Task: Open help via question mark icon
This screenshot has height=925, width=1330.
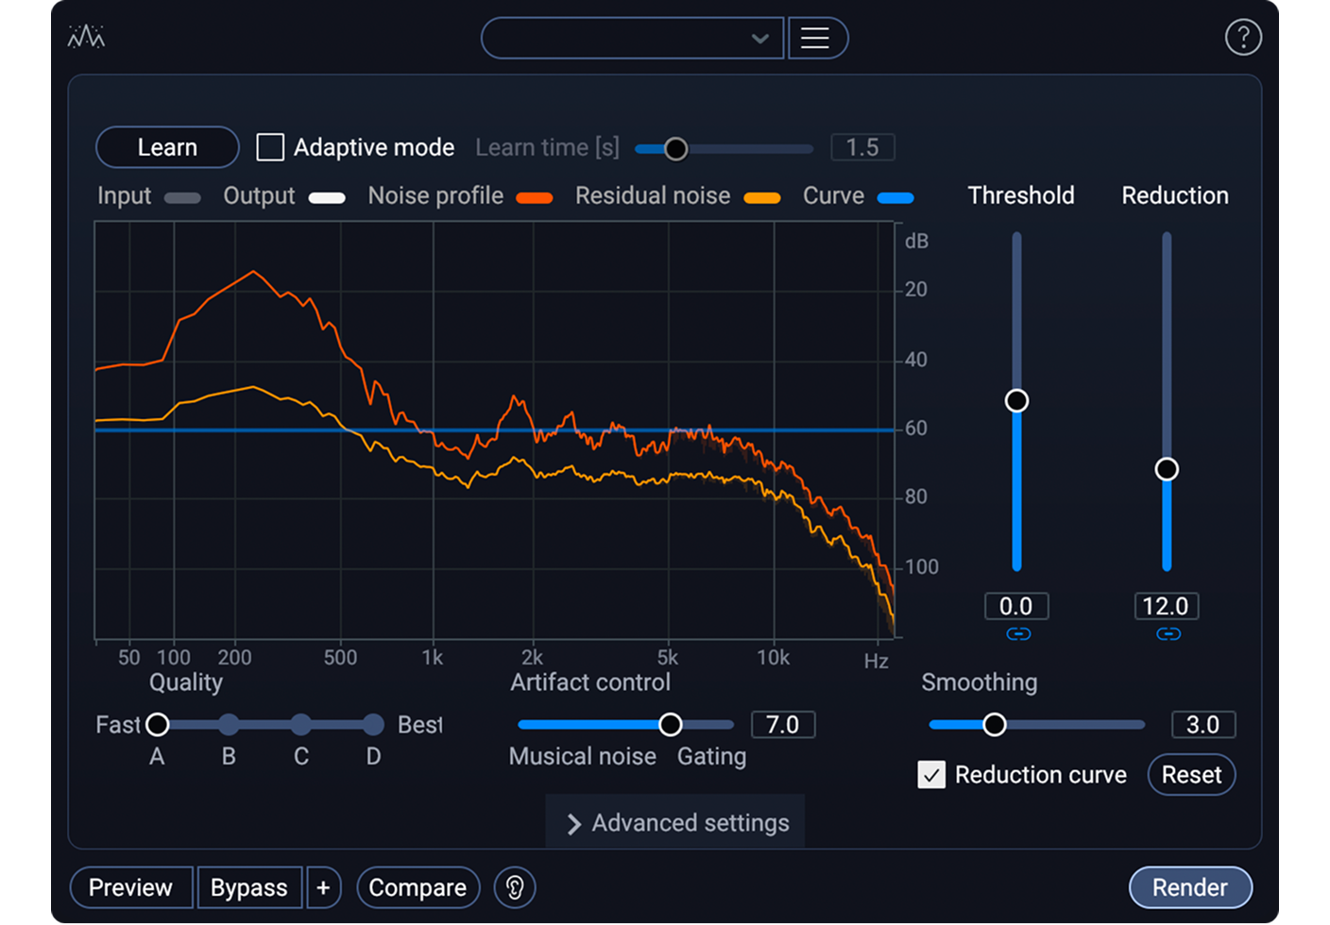Action: pos(1244,38)
